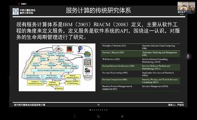
Task: Click the slide page number 05
Action: 98,105
